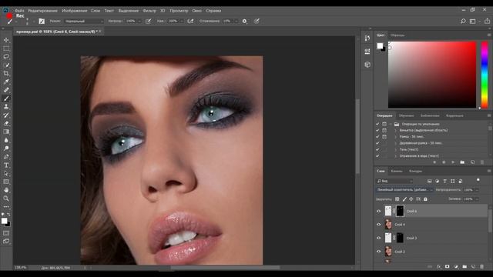Toggle visibility of layer Слой 2
Screen dimensions: 493x277
(x=378, y=252)
